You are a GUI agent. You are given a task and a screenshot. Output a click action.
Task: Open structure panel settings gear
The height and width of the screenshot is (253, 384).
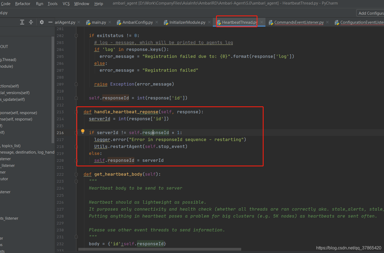(42, 22)
